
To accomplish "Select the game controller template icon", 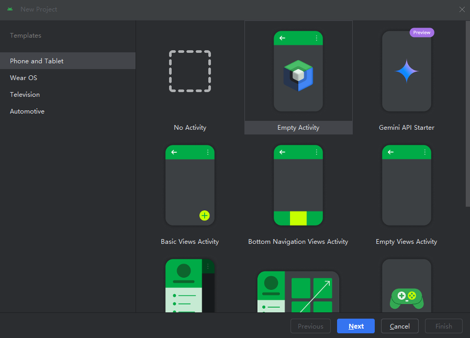I will coord(407,298).
